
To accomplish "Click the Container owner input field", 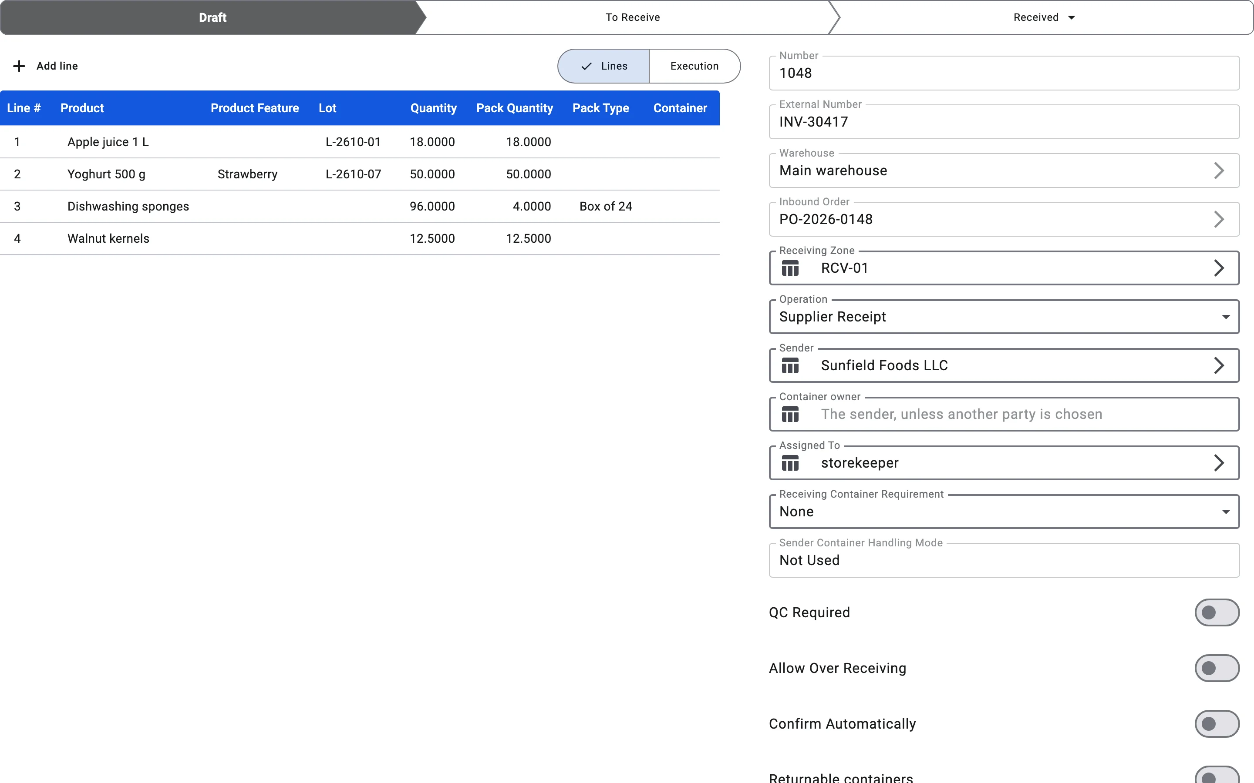I will point(1004,414).
